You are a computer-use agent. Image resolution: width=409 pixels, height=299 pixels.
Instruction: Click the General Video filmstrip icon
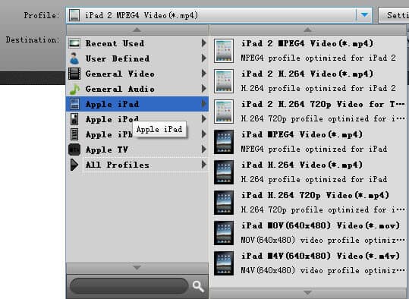(74, 74)
